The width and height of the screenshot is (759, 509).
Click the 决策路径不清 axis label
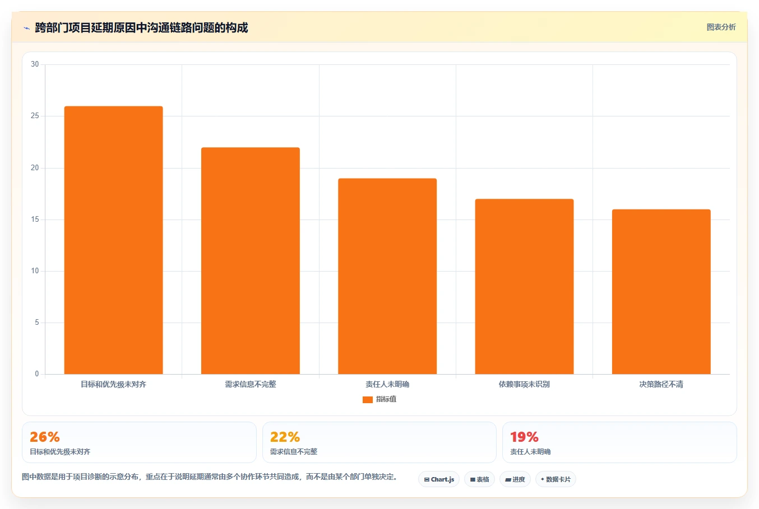661,384
